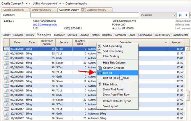Close the Customer Inquiry tab

pyautogui.click(x=82, y=10)
